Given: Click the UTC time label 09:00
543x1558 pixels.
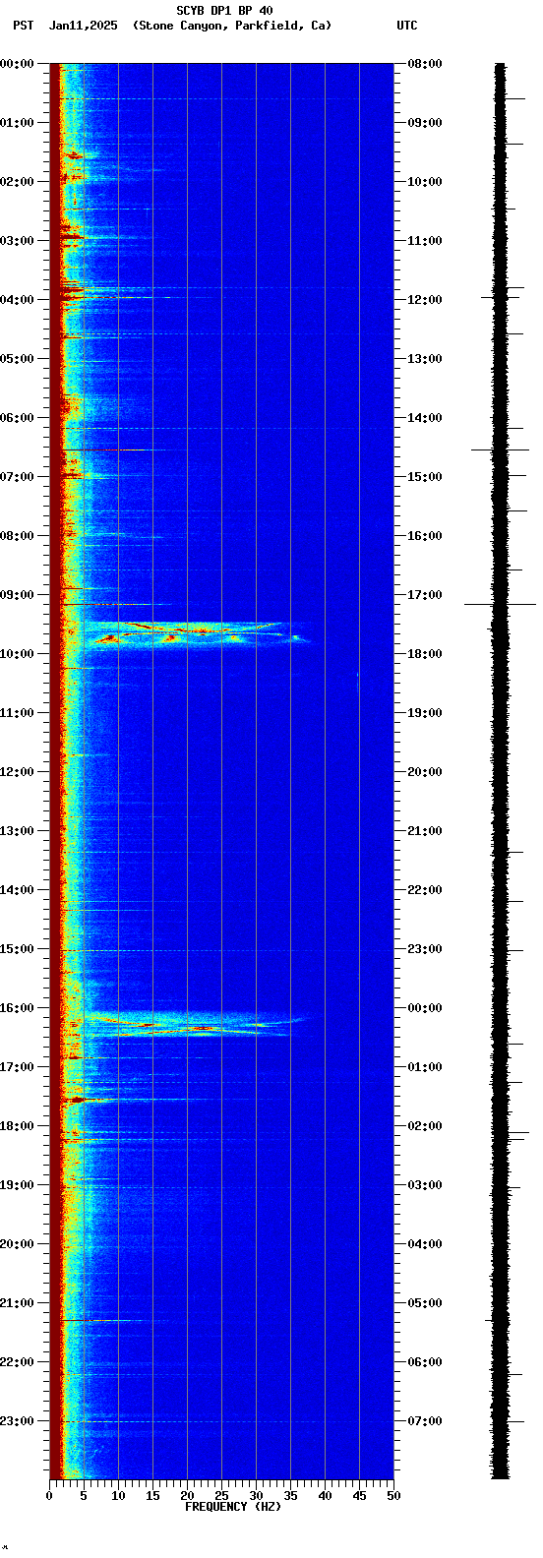Looking at the screenshot, I should point(425,123).
